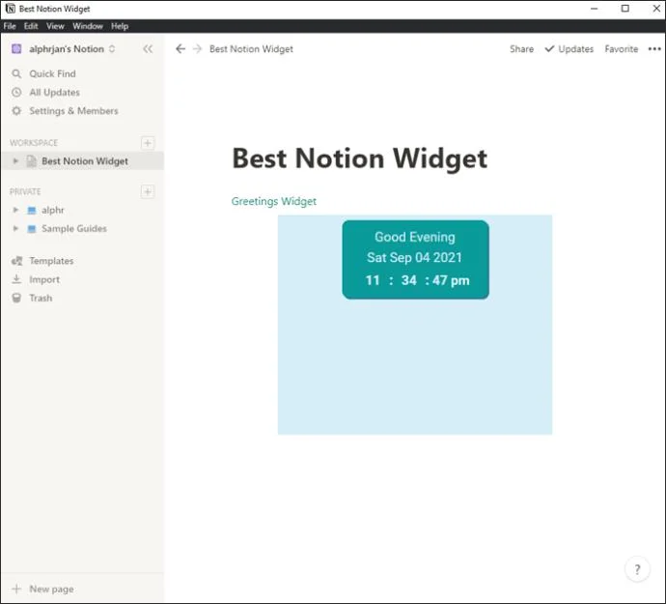Click the Notion logo in title bar

(x=11, y=9)
